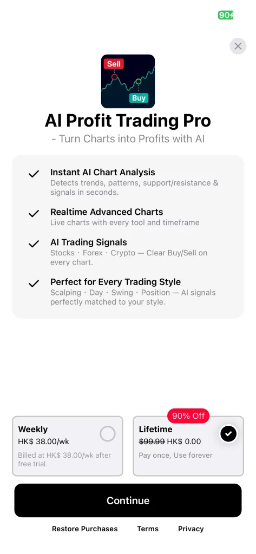Screen dimensions: 256x554
Task: Choose the Lifetime pay once plan card
Action: tap(188, 446)
